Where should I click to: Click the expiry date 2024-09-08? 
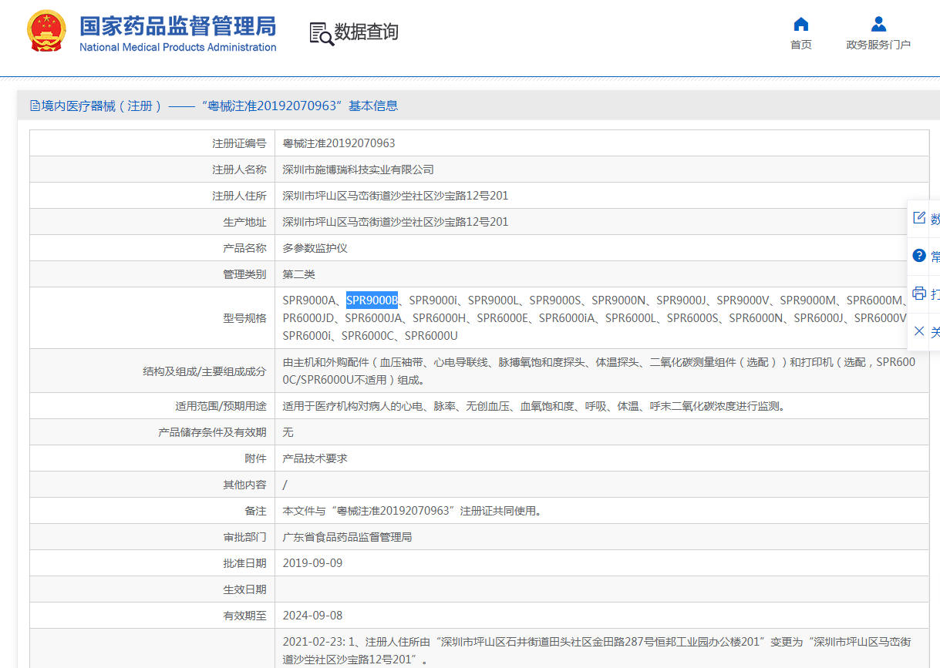[313, 616]
